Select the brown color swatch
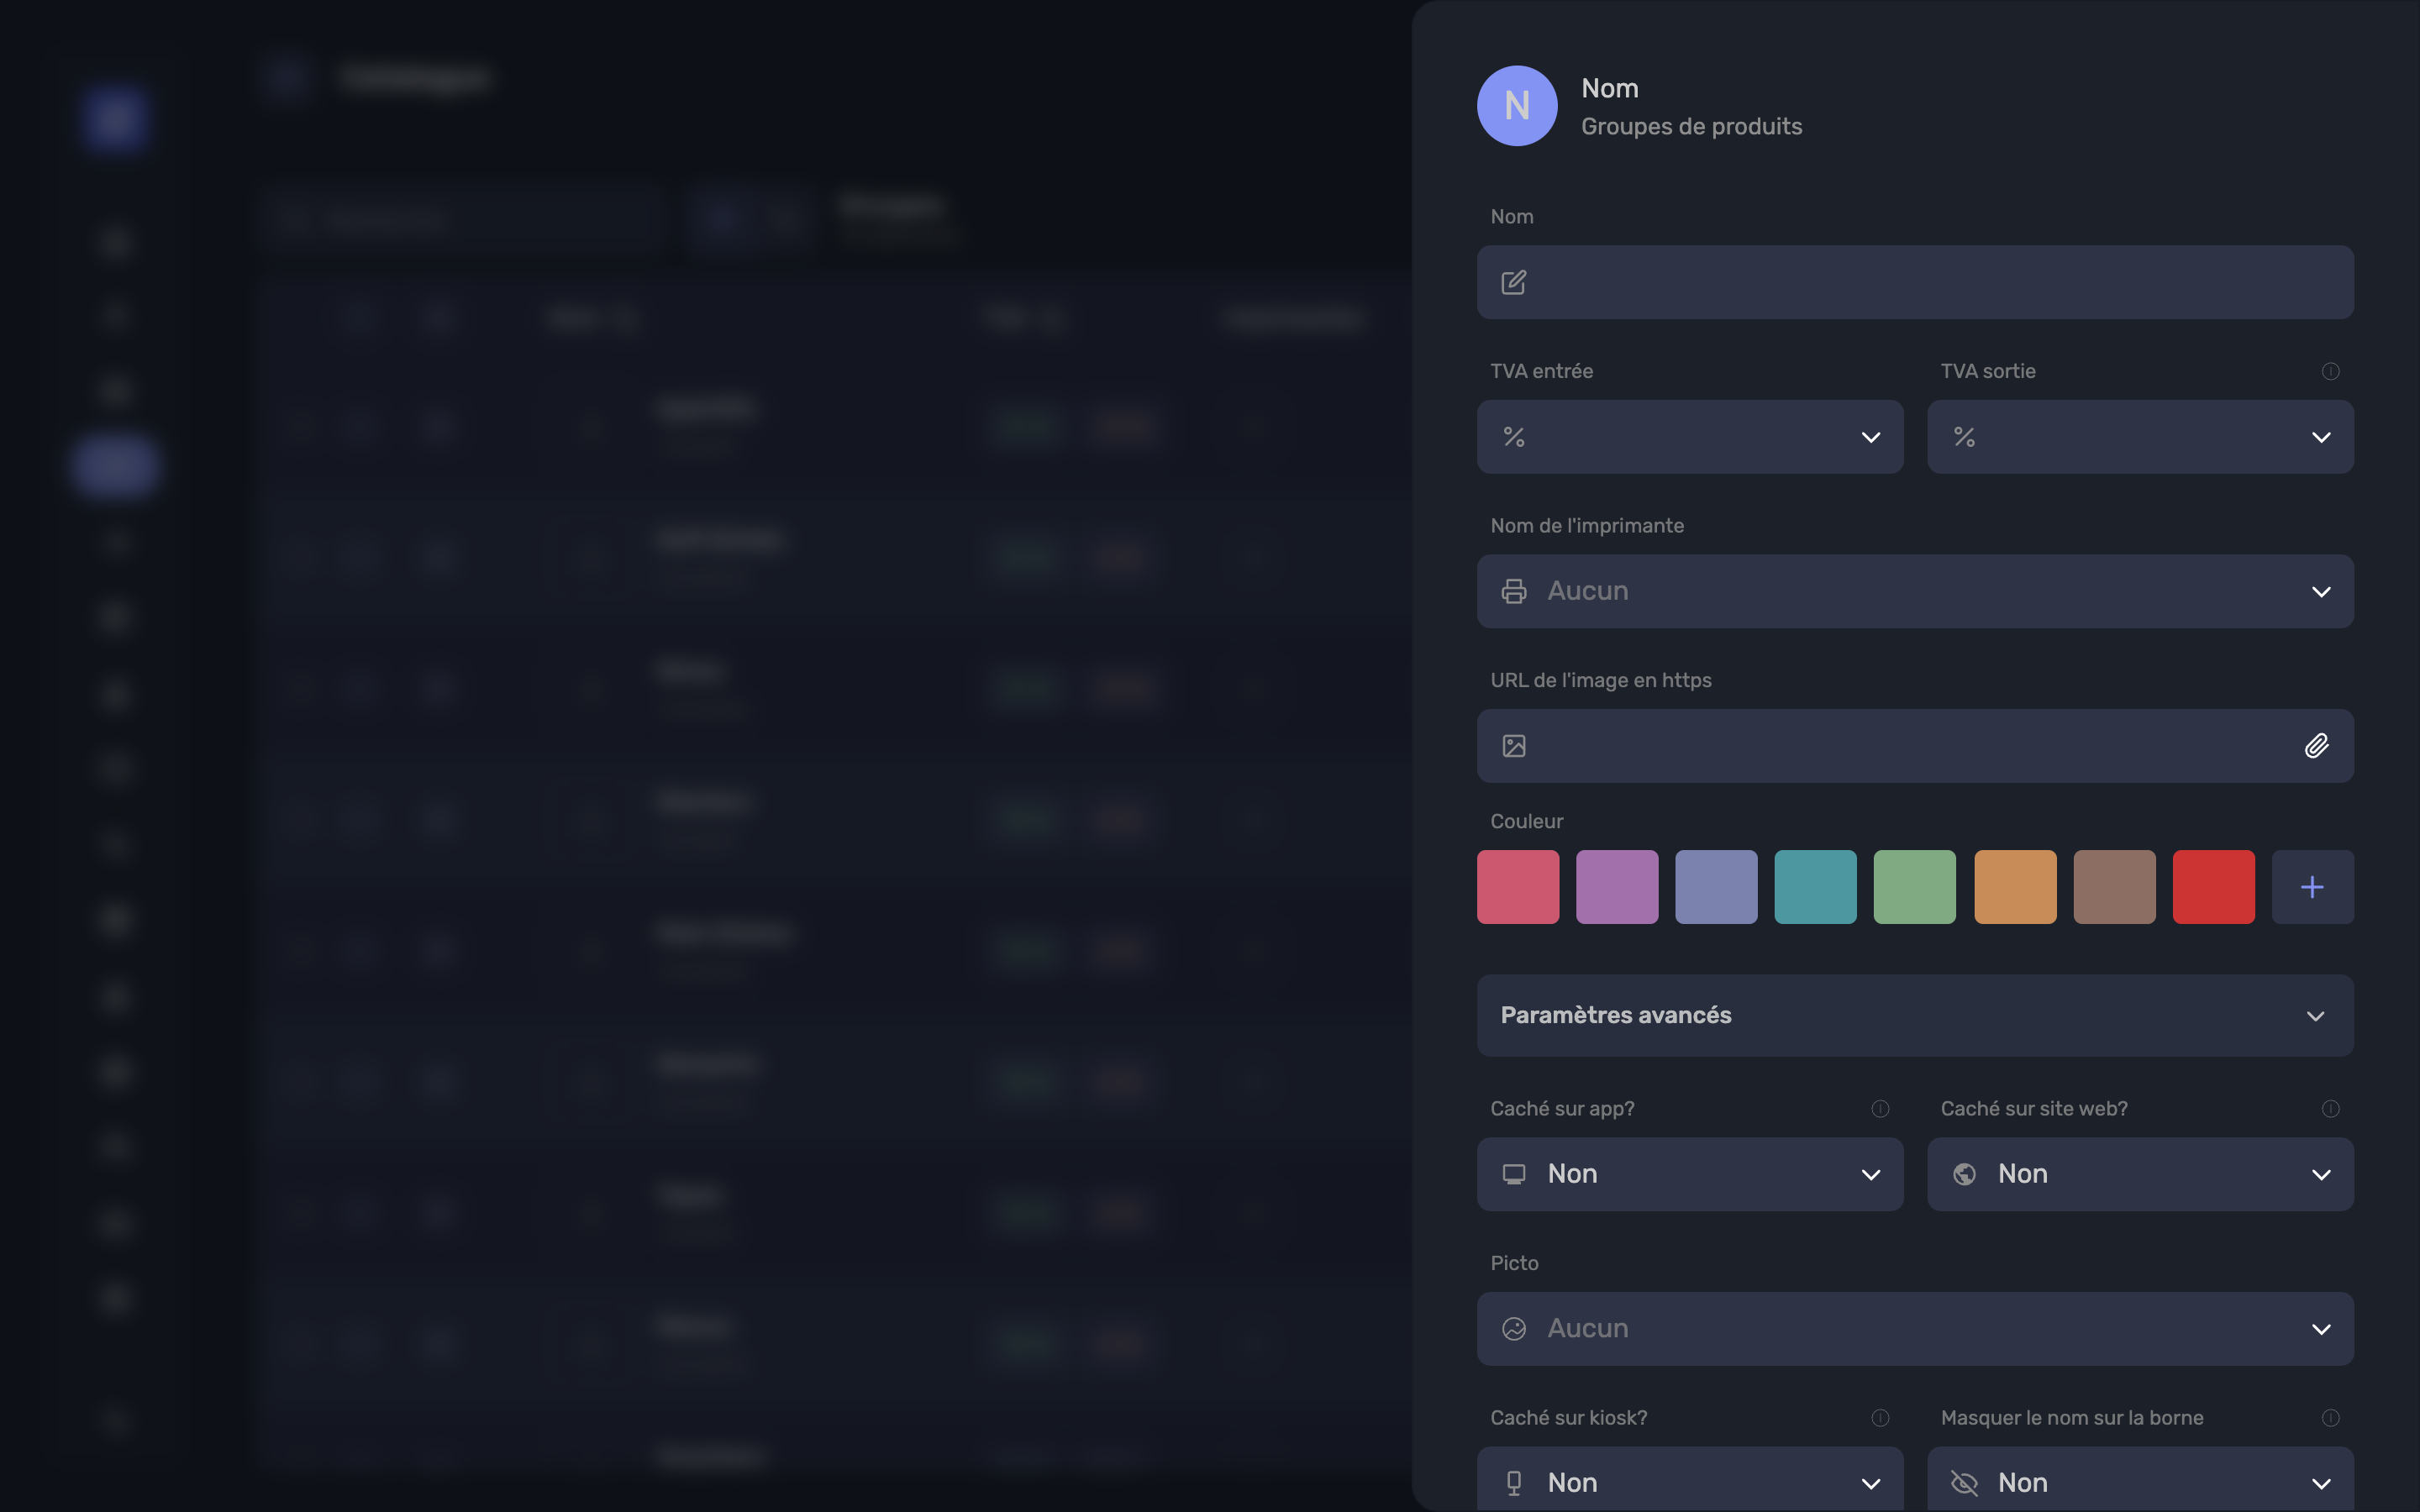Viewport: 2420px width, 1512px height. (2114, 887)
